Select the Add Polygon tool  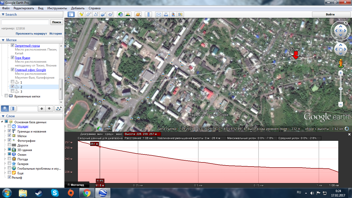pyautogui.click(x=89, y=14)
